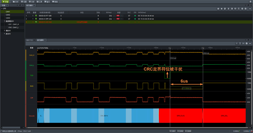Toggle the CAN1 status indicator in status bar
Image resolution: width=253 pixels, height=133 pixels.
pyautogui.click(x=173, y=131)
